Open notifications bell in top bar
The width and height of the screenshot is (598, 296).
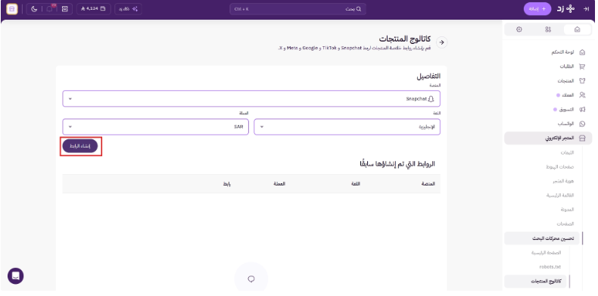point(50,9)
